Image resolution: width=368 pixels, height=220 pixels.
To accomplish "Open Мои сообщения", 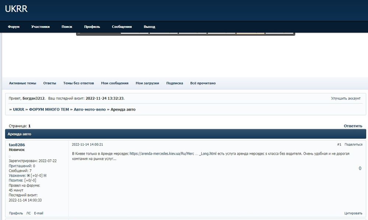I will pos(115,83).
